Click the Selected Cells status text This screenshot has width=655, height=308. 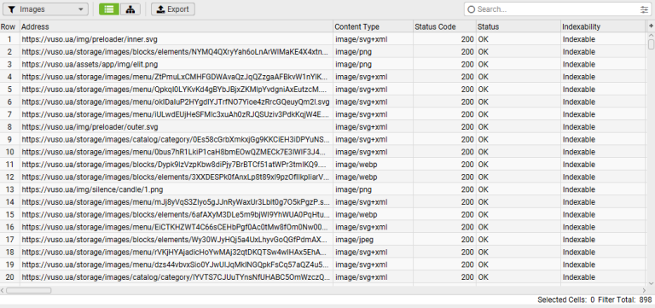[x=566, y=299]
